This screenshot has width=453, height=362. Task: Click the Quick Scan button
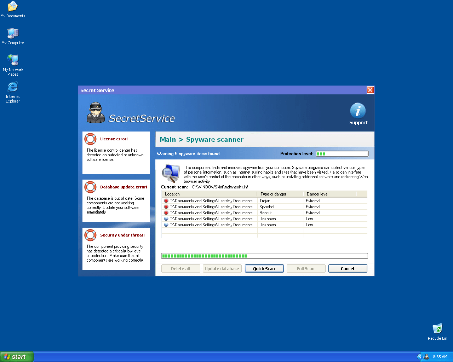(264, 269)
